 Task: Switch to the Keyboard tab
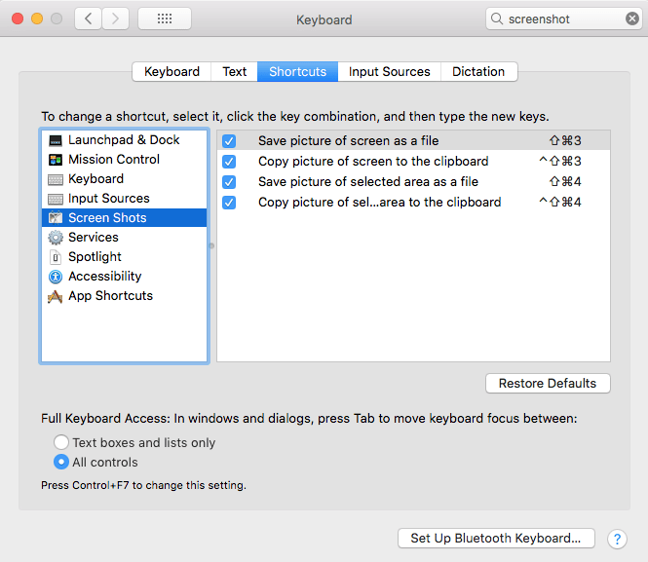coord(172,72)
